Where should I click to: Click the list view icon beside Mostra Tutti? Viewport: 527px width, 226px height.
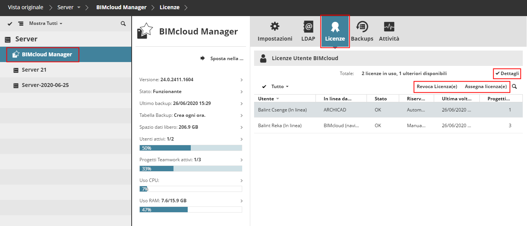[21, 24]
